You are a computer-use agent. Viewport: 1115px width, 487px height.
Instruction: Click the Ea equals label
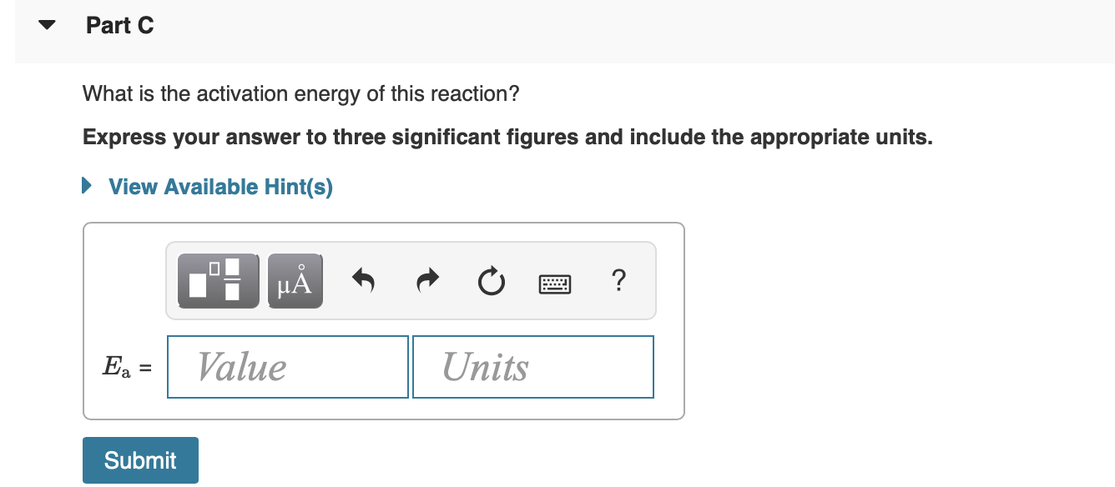pyautogui.click(x=125, y=366)
